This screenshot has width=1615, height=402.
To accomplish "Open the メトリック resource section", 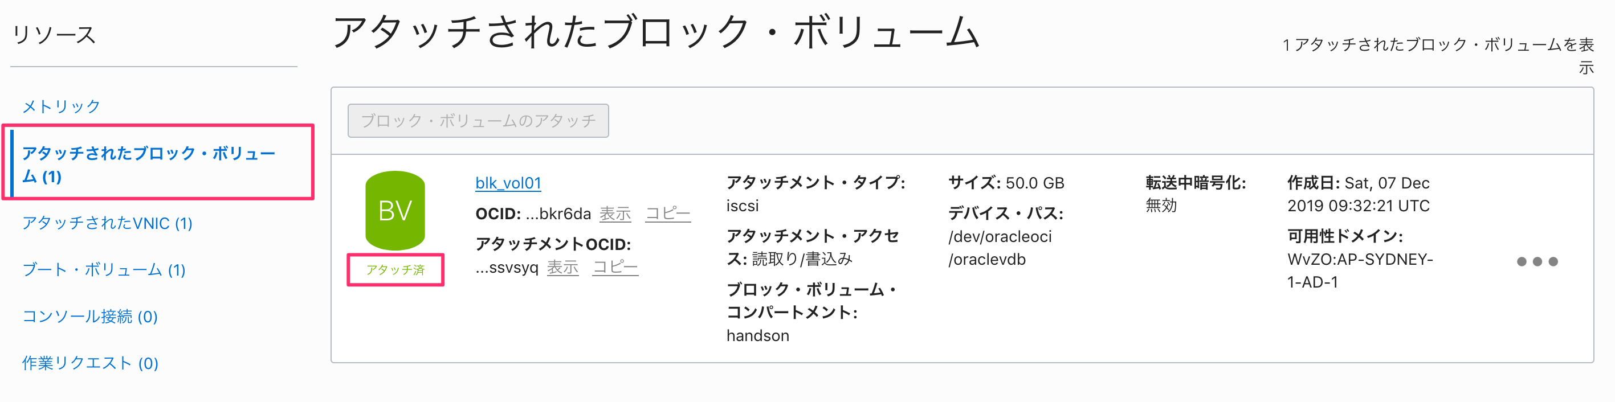I will (60, 106).
